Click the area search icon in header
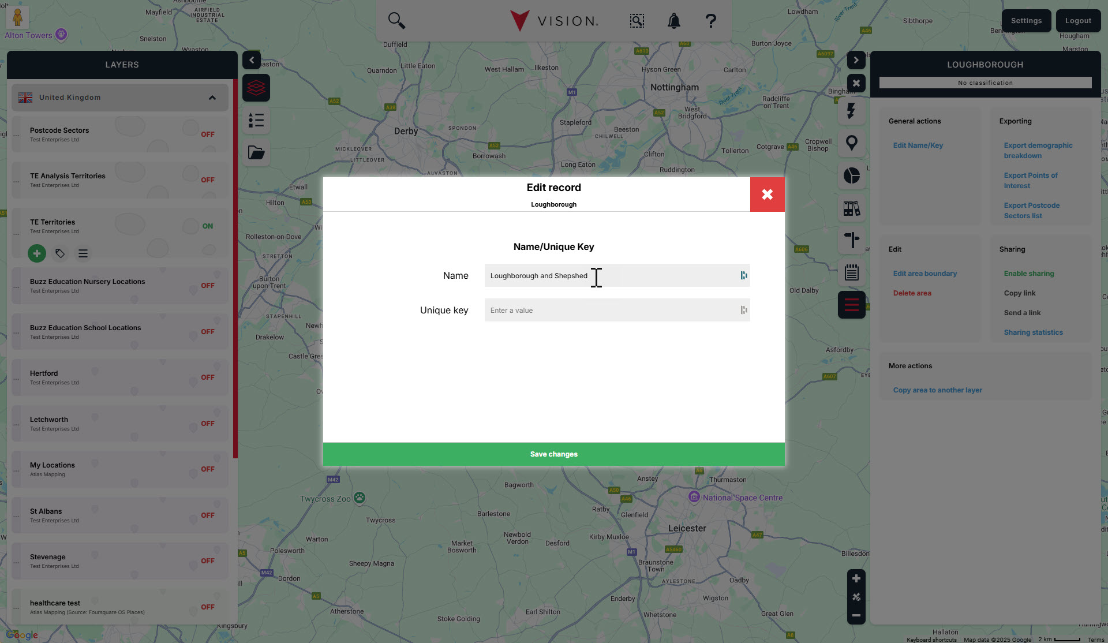 (x=637, y=21)
